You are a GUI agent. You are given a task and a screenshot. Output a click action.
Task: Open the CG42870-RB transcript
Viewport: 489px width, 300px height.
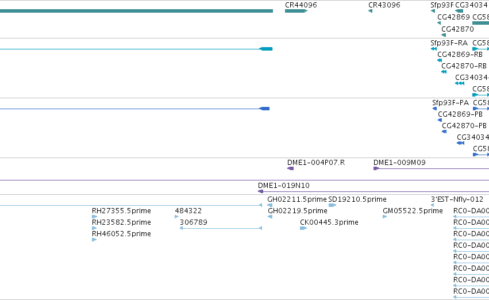(x=444, y=72)
